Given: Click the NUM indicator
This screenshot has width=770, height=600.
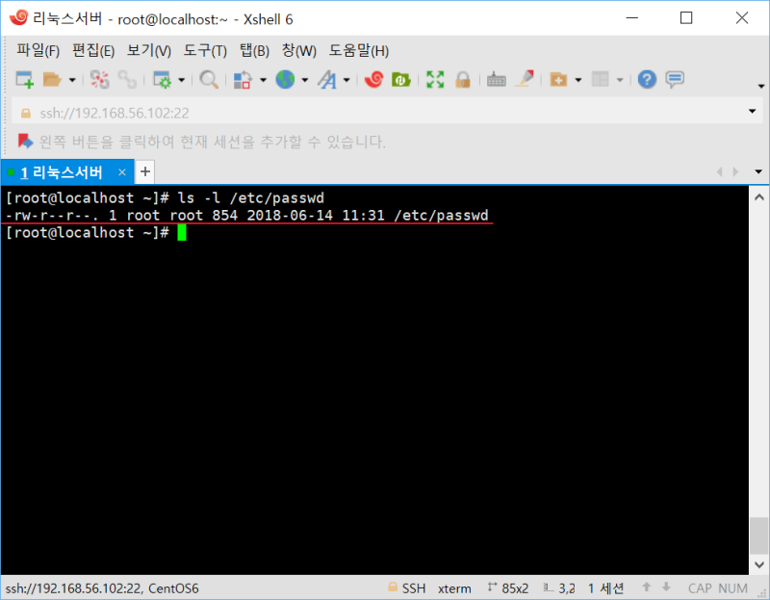Looking at the screenshot, I should click(732, 588).
